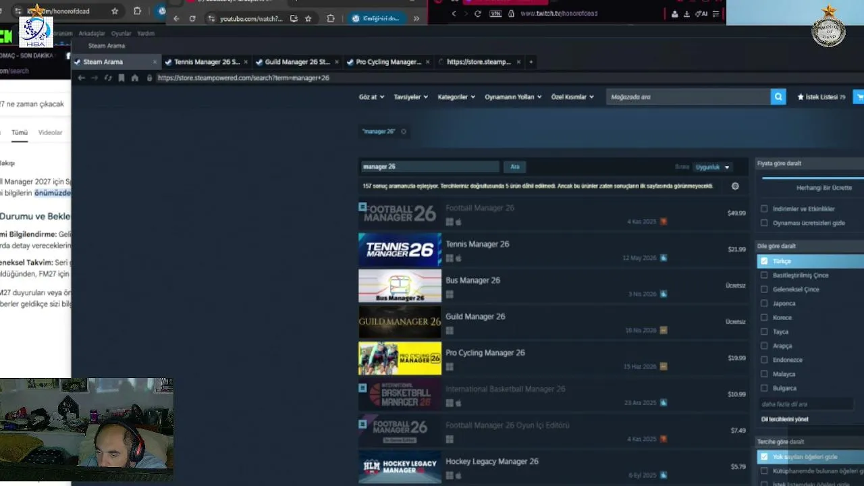Open downloads in the Twitch browser
The height and width of the screenshot is (486, 864).
coord(686,13)
